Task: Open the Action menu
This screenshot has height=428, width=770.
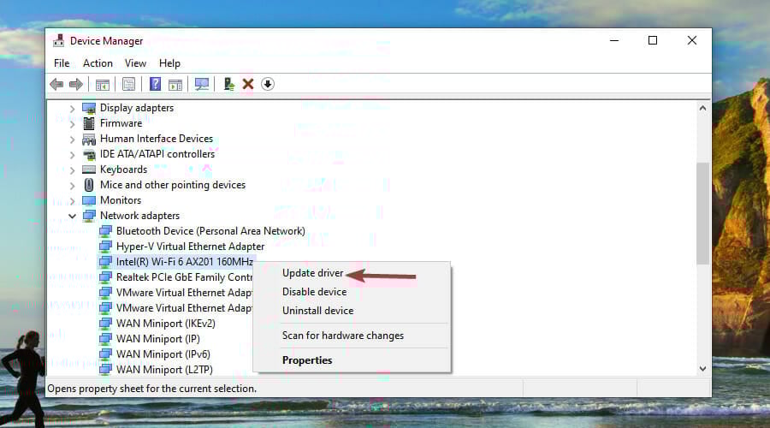Action: (98, 63)
